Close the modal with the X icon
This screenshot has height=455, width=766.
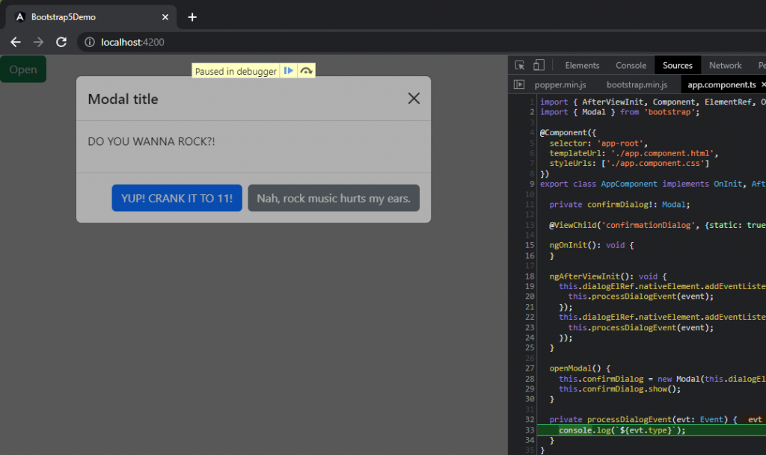(x=414, y=98)
